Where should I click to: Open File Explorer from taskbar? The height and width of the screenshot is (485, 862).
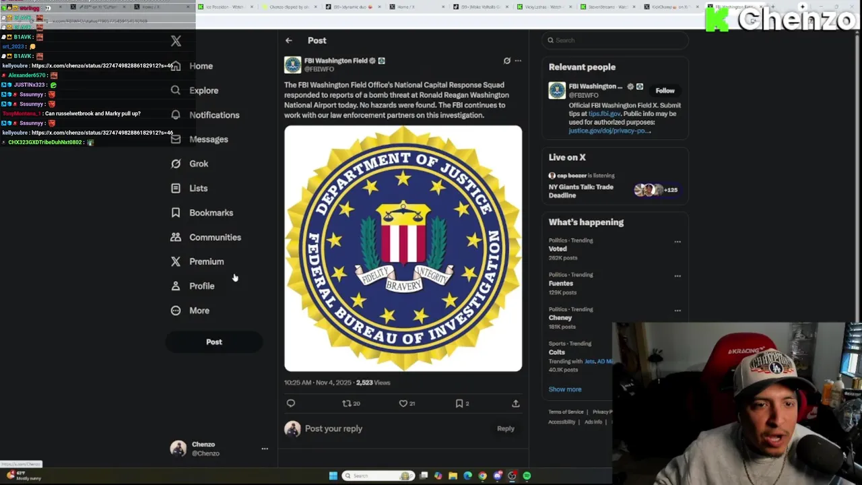click(453, 476)
